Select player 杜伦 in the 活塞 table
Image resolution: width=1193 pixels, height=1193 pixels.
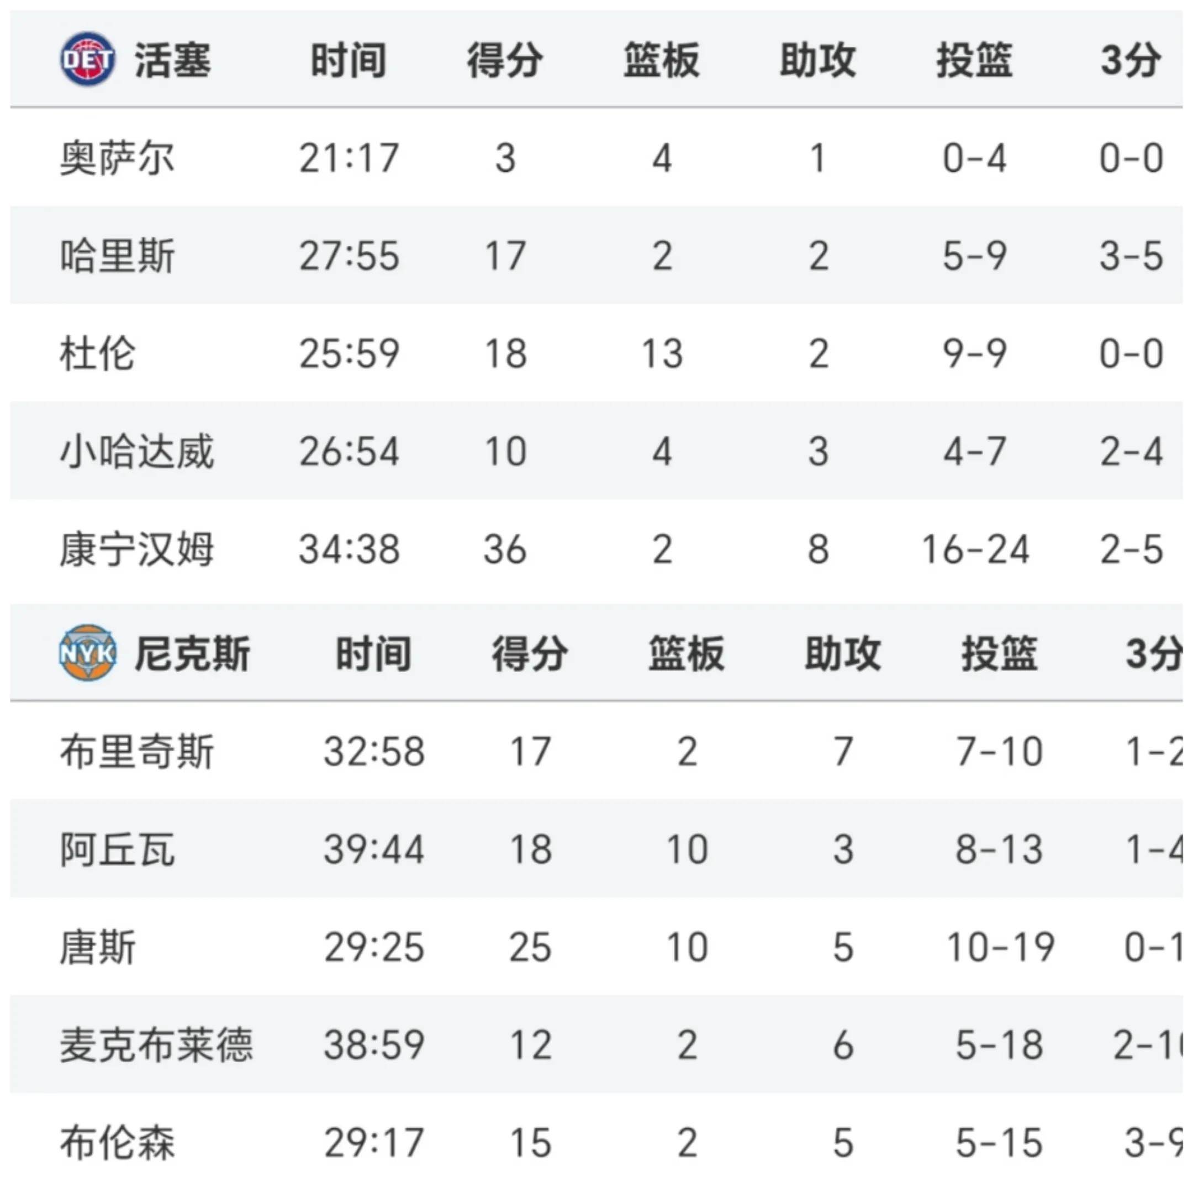click(x=98, y=353)
